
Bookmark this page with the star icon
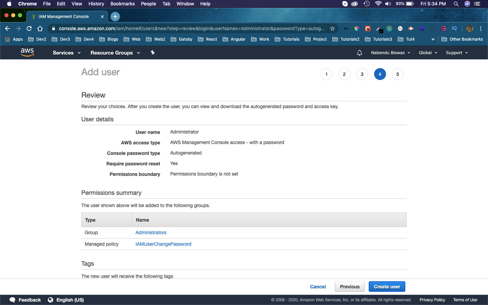pyautogui.click(x=332, y=28)
